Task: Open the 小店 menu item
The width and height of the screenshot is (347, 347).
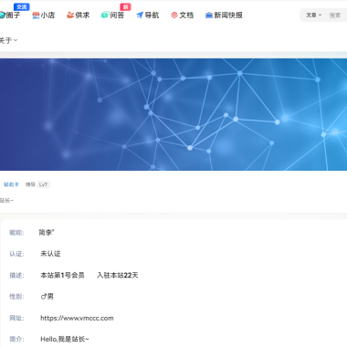Action: pos(44,16)
